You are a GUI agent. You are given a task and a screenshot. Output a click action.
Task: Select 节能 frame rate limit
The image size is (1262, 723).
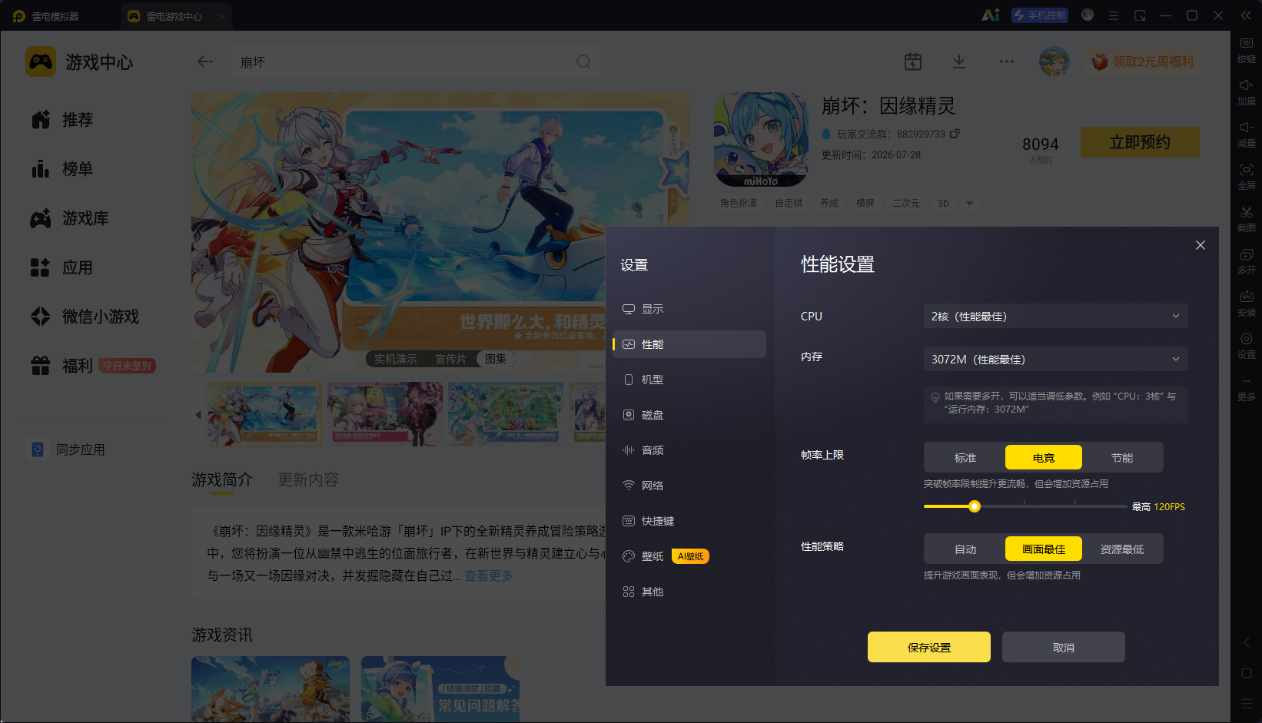pyautogui.click(x=1122, y=458)
